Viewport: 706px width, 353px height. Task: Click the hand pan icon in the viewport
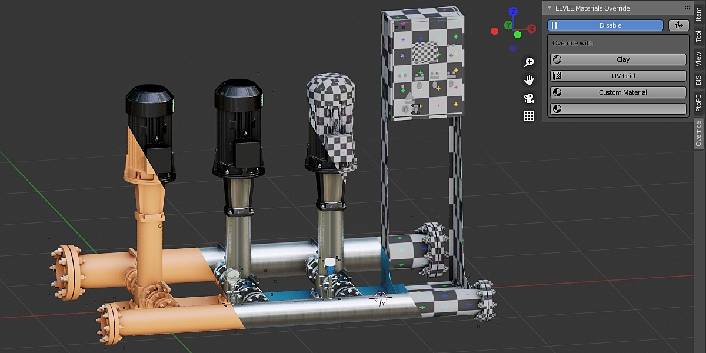pyautogui.click(x=529, y=79)
